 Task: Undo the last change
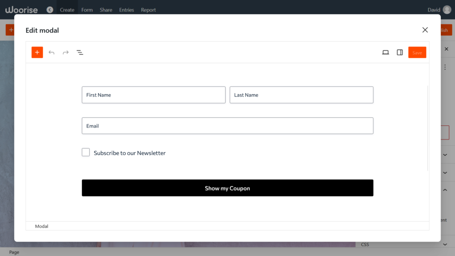[51, 52]
